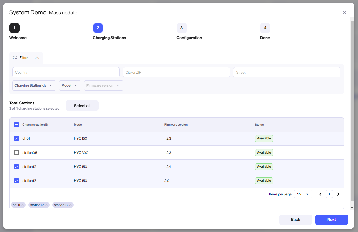The width and height of the screenshot is (358, 232).
Task: Click inside the City or ZIP field
Action: (x=176, y=72)
